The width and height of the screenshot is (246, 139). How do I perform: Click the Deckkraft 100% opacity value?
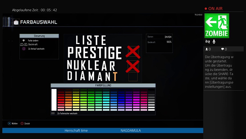tap(169, 42)
